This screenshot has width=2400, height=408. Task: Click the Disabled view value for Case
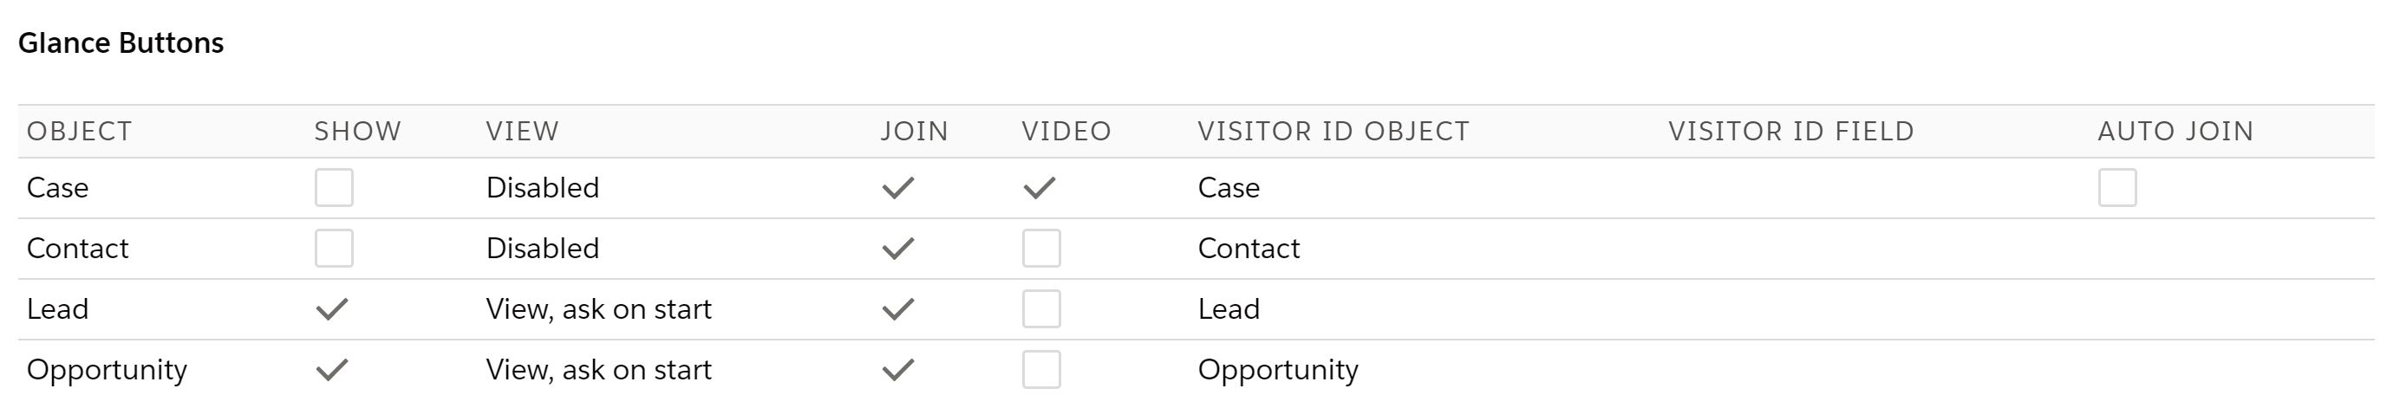coord(542,187)
